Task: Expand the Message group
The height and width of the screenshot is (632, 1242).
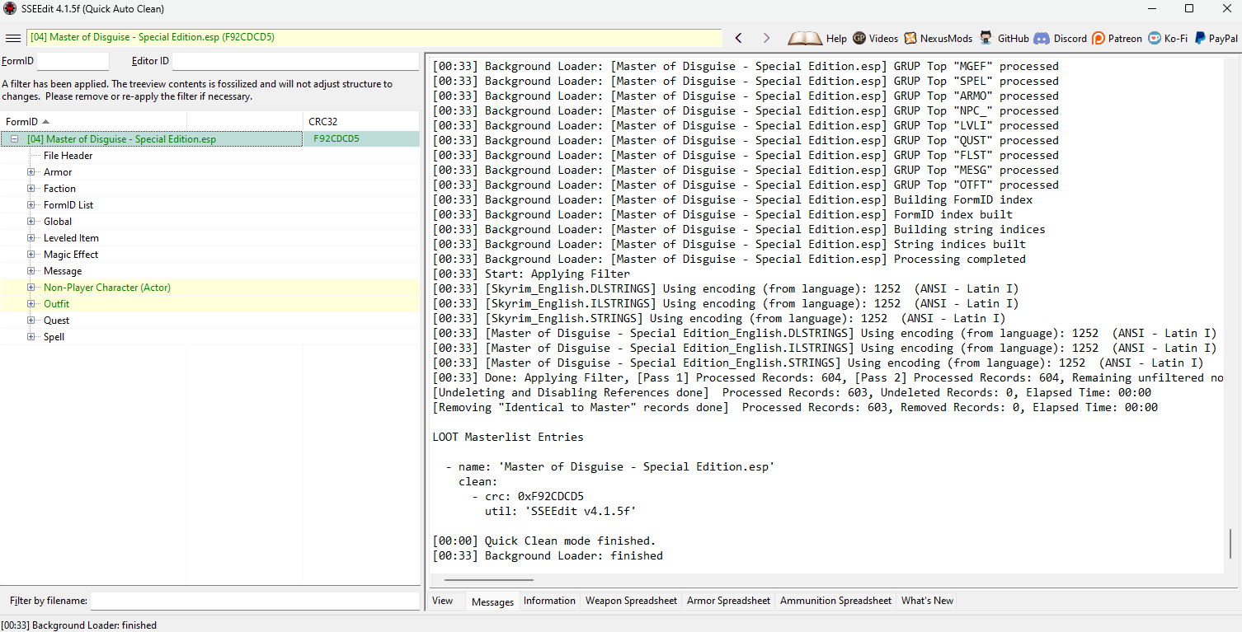Action: click(31, 271)
